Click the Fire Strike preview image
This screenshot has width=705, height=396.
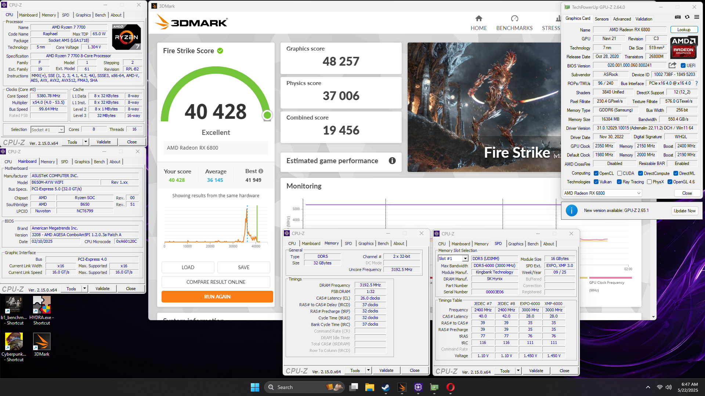pos(484,107)
